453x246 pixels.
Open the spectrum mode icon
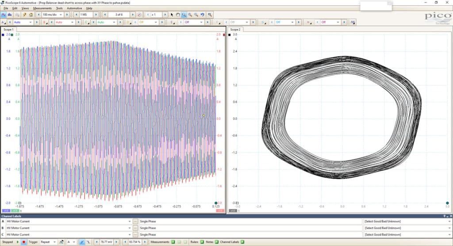coord(10,15)
